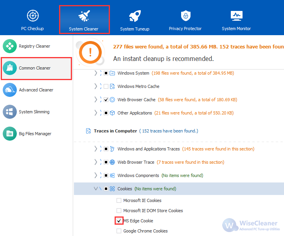This screenshot has height=236, width=284.
Task: Toggle the Windows Components checkbox
Action: click(106, 175)
